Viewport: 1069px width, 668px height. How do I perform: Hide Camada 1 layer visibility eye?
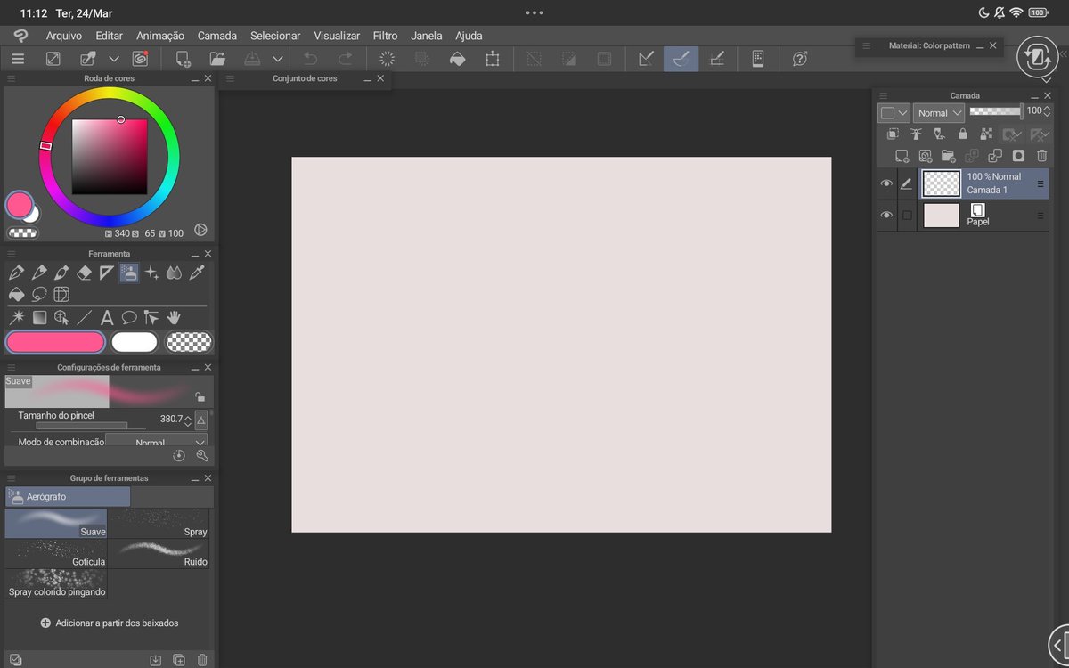pos(886,183)
